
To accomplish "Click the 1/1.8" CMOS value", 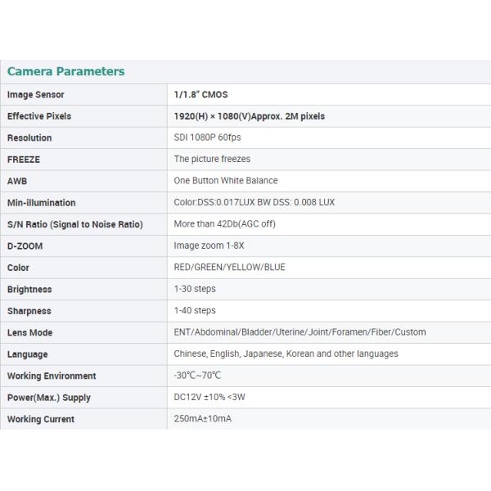I will point(200,95).
